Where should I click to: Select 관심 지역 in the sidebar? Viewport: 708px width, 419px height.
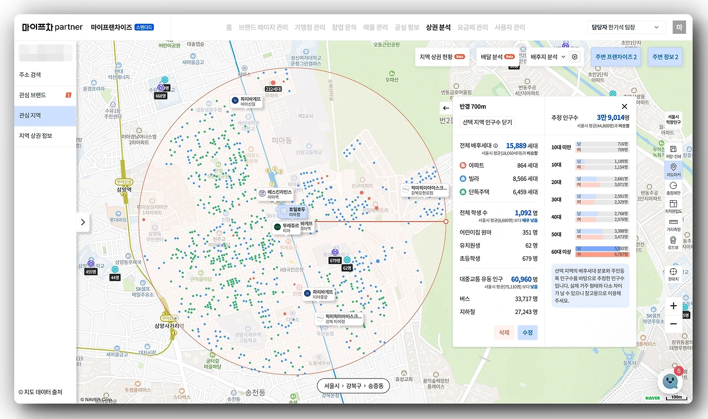click(45, 116)
